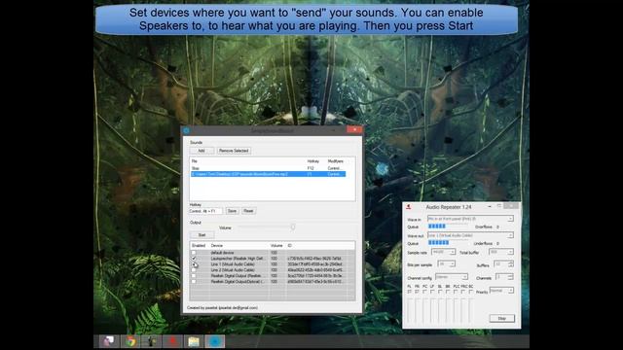This screenshot has width=623, height=350.
Task: Toggle the FL channel checkbox
Action: 409,292
